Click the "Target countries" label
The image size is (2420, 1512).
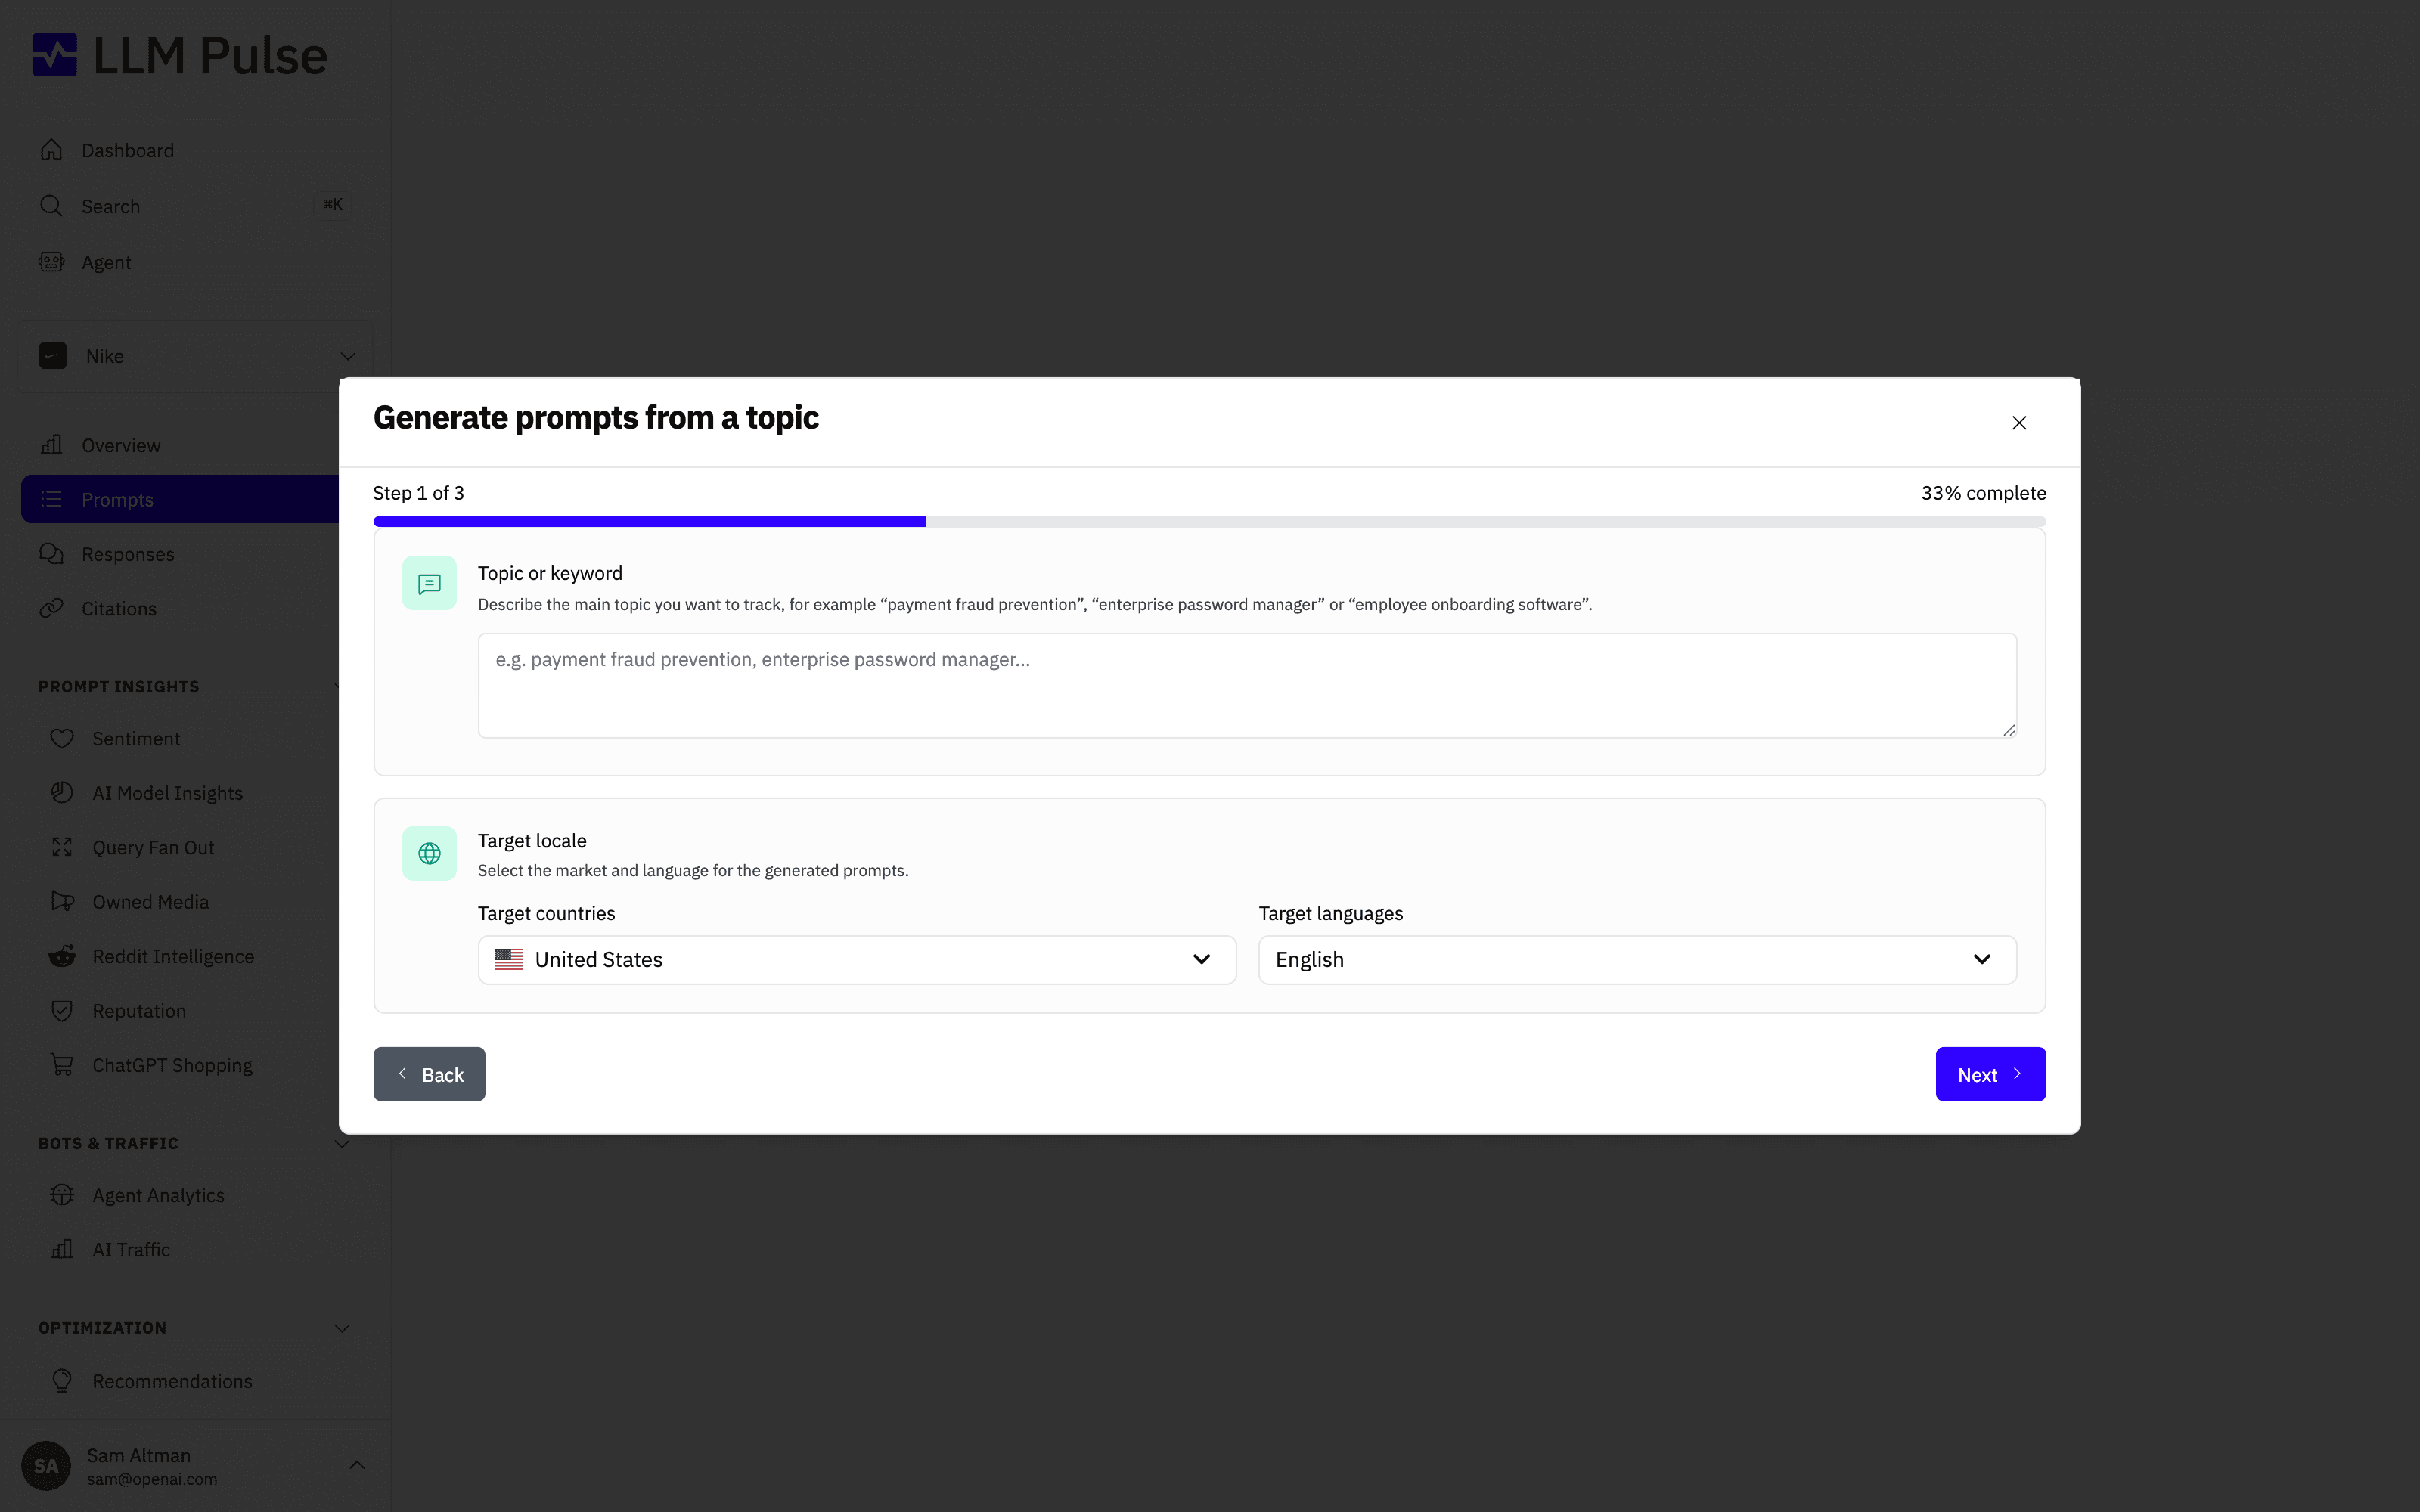[x=547, y=914]
